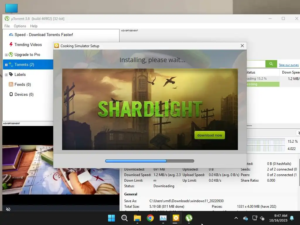
Task: Click the download now button on Shardlight ad
Action: coord(210,135)
